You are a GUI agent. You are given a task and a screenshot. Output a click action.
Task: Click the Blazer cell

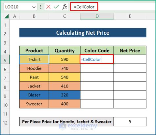[x=34, y=95]
